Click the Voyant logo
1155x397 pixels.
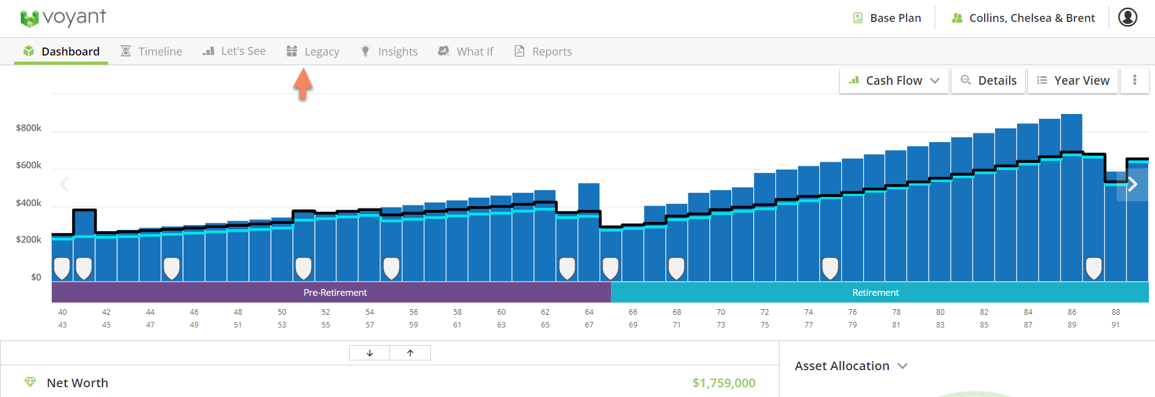coord(63,18)
